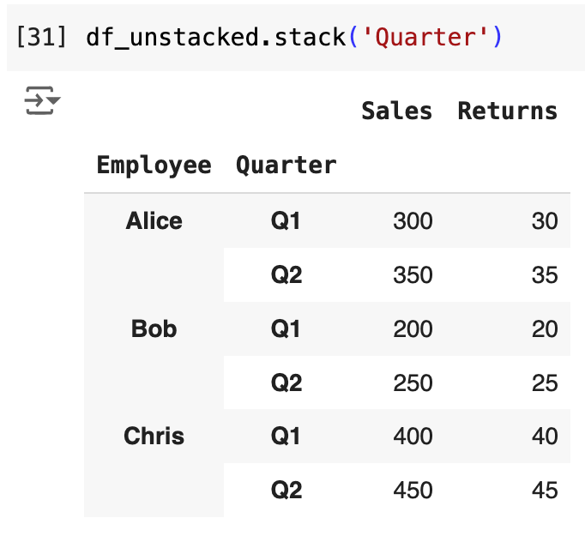Click Chris's Q2 Returns value 45
The image size is (585, 542).
pyautogui.click(x=545, y=491)
